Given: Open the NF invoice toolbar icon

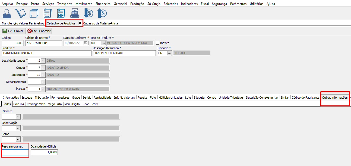Looking at the screenshot, I should 61,13.
